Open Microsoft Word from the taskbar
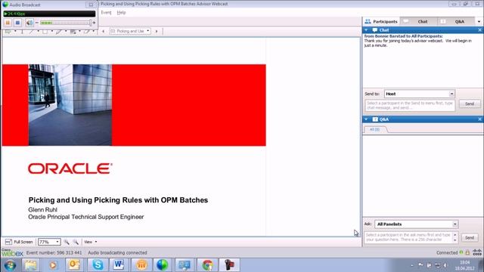Viewport: 484px width, 272px height. pos(119,265)
